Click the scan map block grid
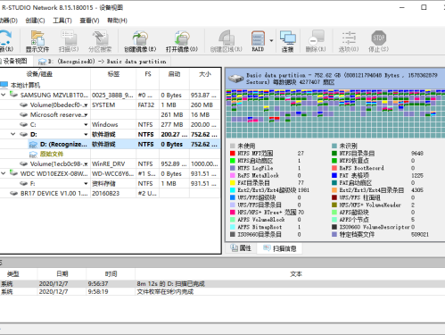 click(x=335, y=113)
